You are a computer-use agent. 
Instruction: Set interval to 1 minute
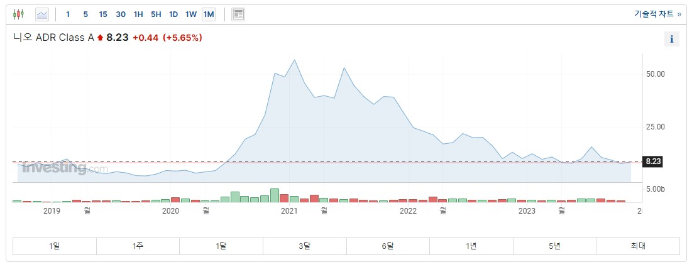coord(67,14)
